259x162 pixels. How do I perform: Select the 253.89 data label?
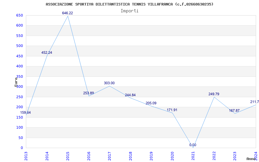[x=88, y=93]
